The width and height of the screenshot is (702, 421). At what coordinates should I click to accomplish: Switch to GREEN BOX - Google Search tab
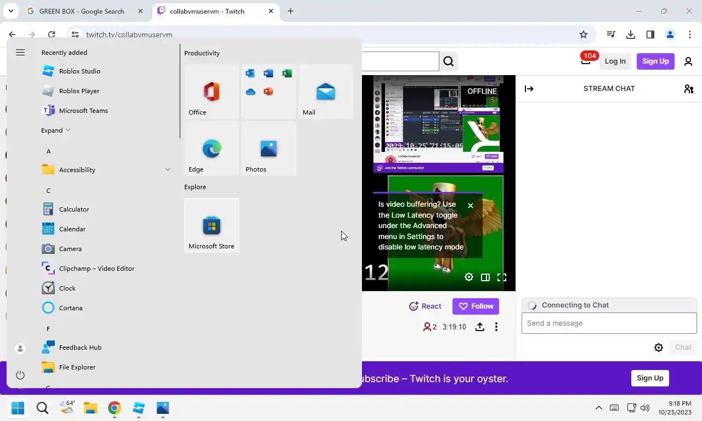(85, 11)
